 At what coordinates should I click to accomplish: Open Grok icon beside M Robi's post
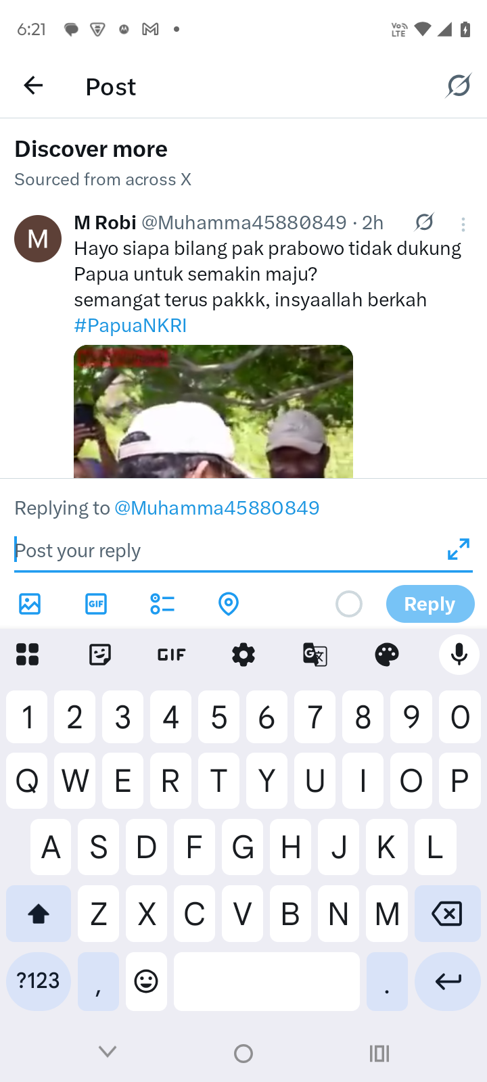(424, 222)
